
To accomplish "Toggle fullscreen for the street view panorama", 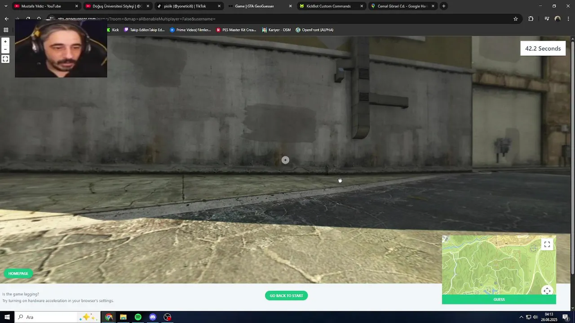I will point(5,59).
